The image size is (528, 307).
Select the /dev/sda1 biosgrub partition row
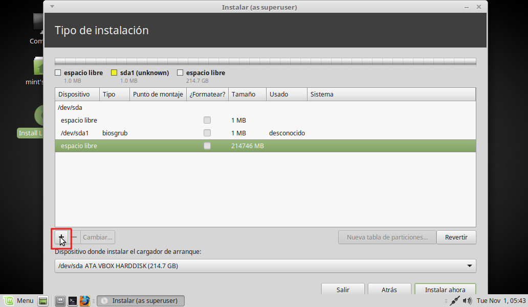click(153, 133)
